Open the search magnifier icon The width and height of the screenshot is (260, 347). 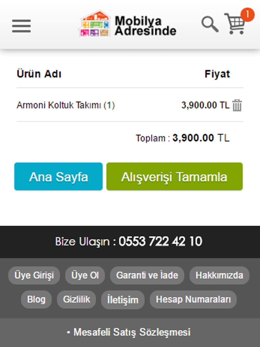pos(210,24)
